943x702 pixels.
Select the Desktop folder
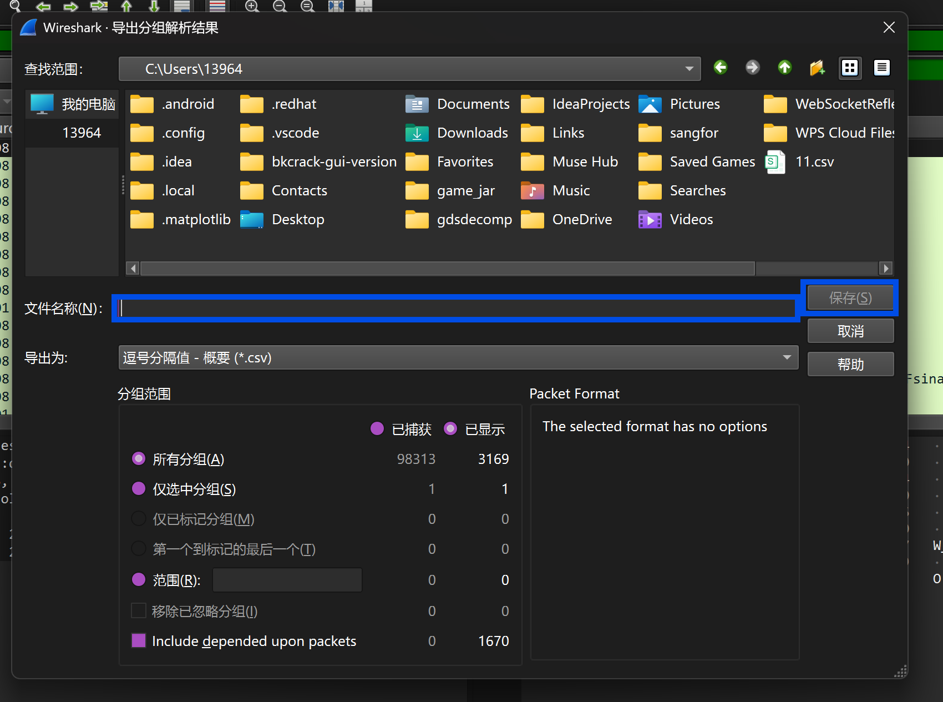pyautogui.click(x=282, y=220)
